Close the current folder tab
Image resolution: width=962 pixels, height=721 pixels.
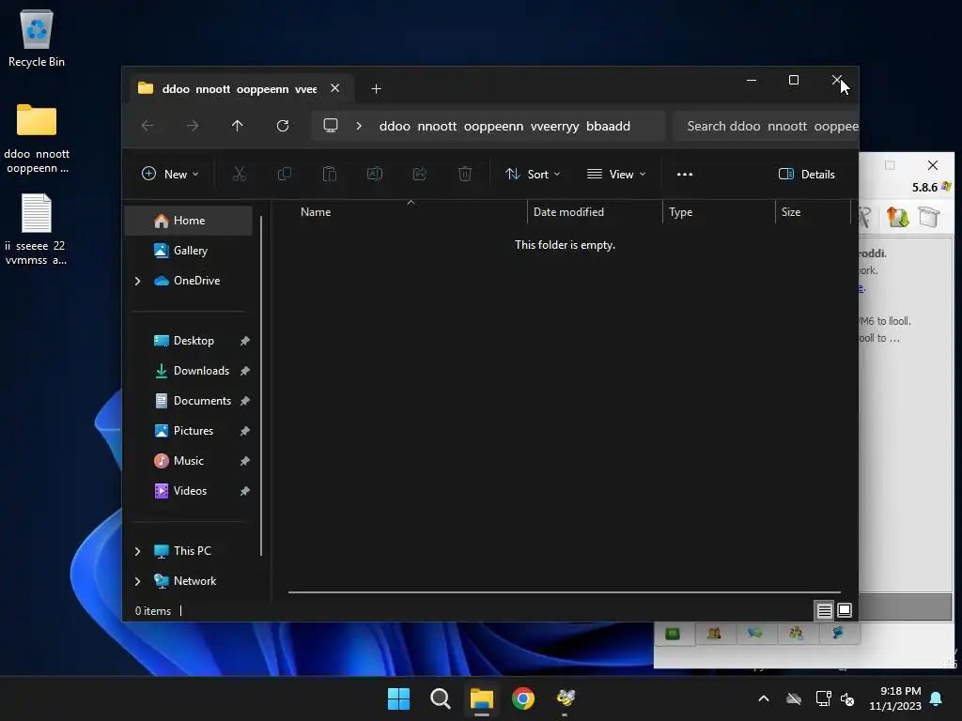(x=335, y=88)
